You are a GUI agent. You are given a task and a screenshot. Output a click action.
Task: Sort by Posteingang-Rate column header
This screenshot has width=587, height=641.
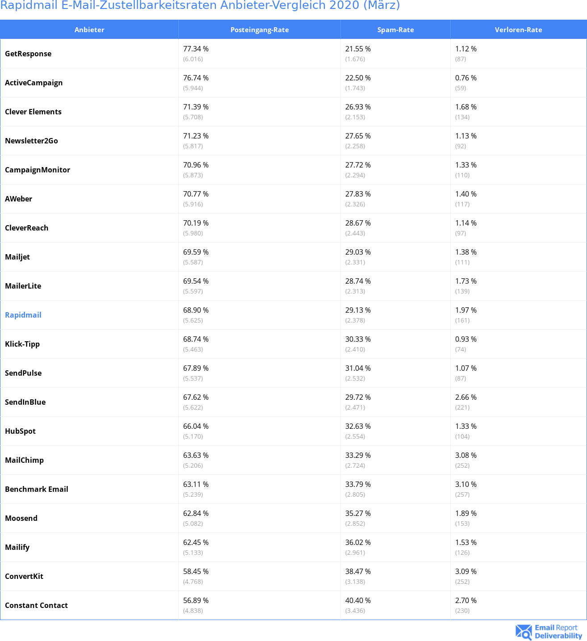point(260,30)
